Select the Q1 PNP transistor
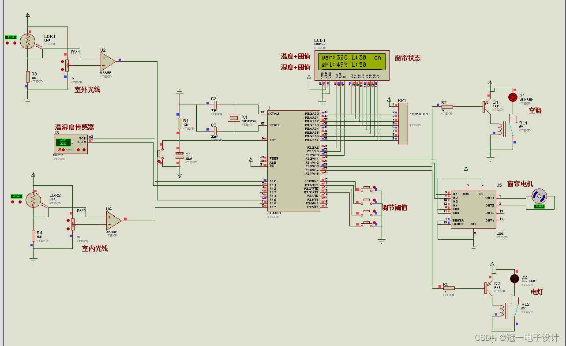Screen dimensions: 566x346 click(487, 106)
